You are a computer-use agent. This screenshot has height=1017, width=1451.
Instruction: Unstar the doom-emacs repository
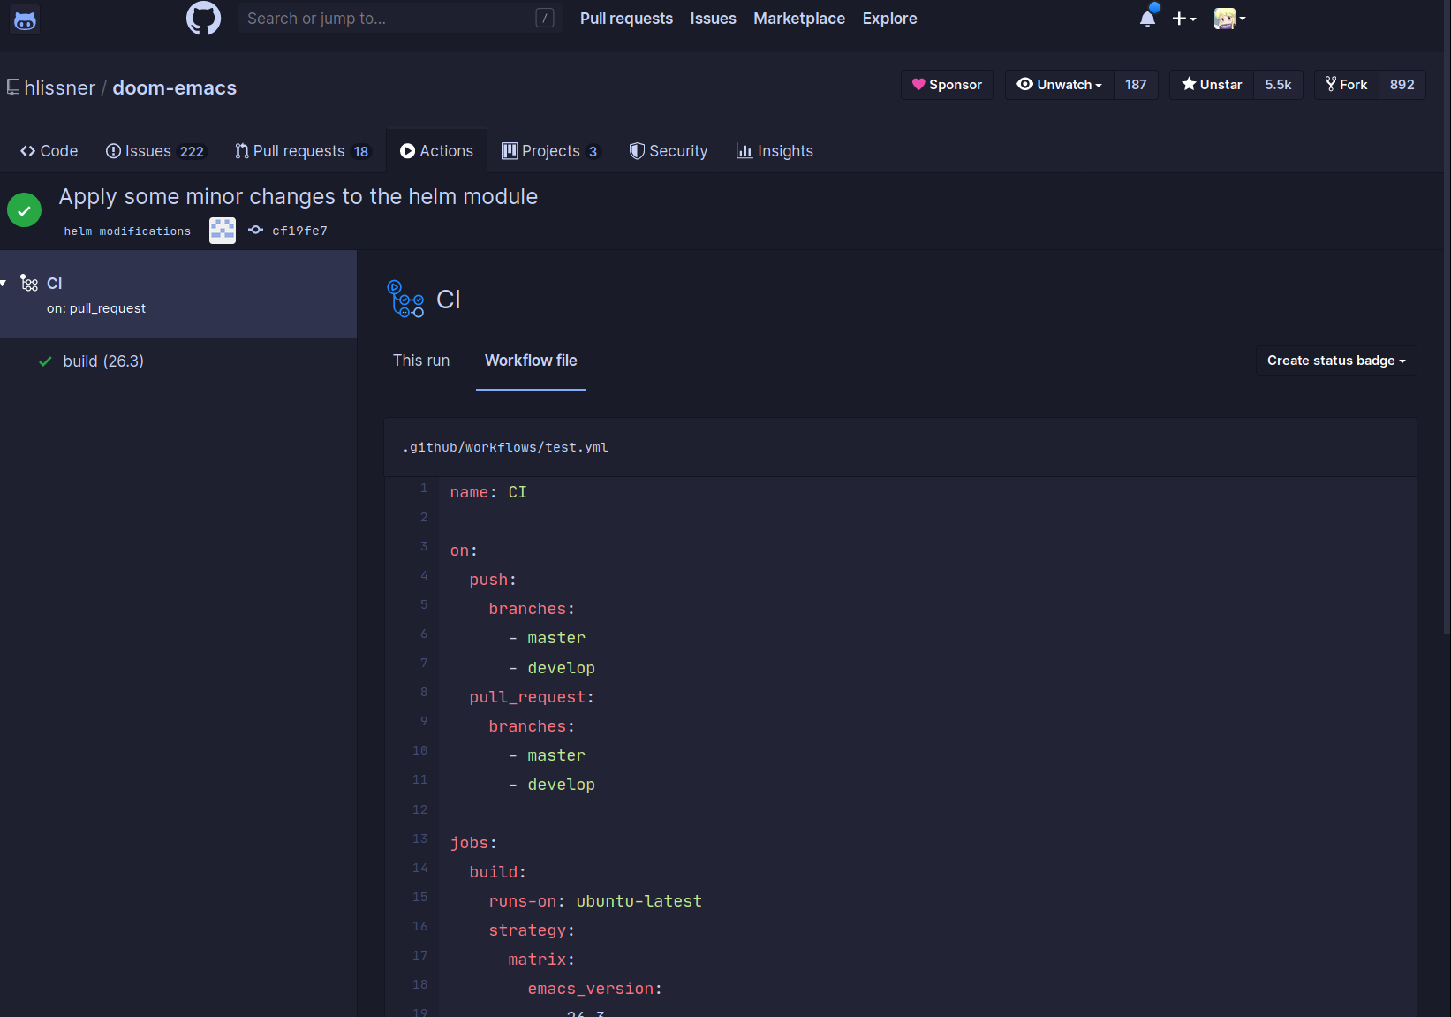(x=1211, y=84)
